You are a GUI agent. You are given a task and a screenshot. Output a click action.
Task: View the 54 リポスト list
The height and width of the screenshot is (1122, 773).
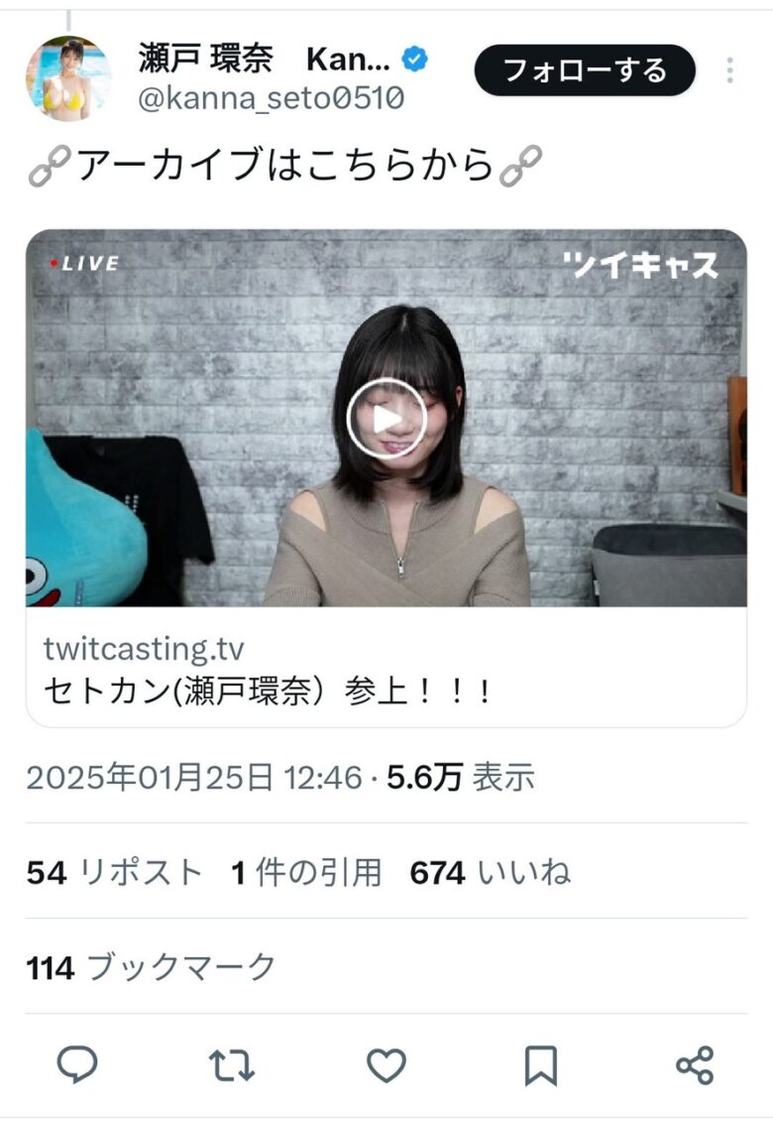[x=114, y=873]
